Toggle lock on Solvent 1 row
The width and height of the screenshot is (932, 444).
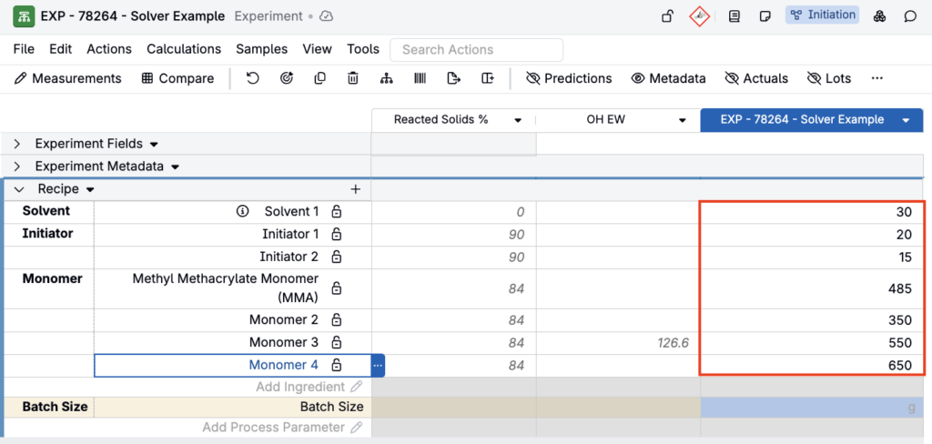click(x=336, y=212)
